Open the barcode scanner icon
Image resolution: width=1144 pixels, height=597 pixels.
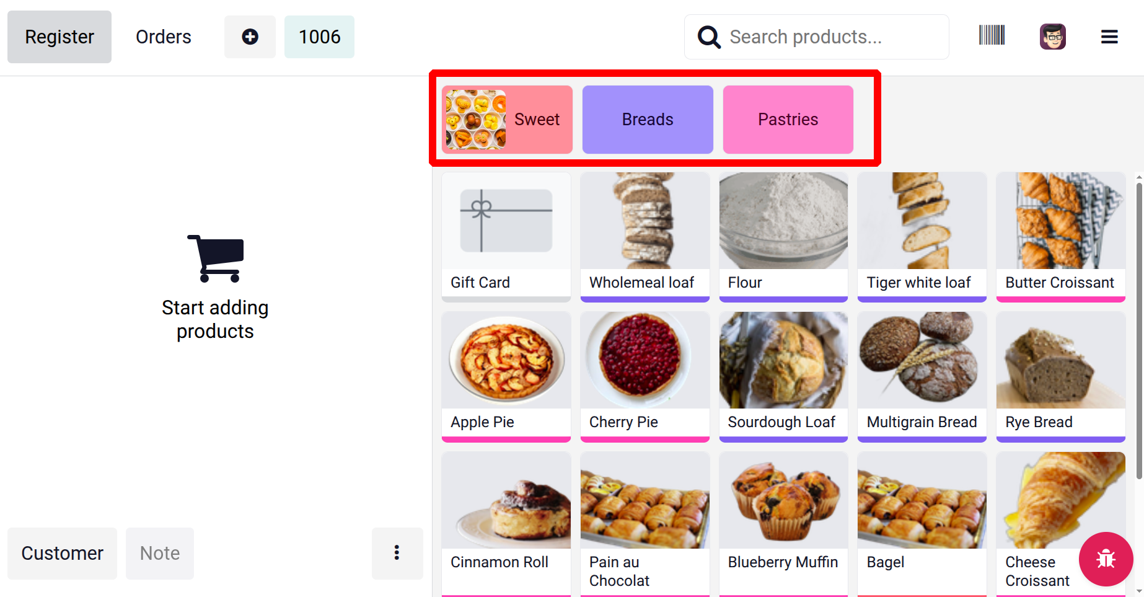coord(992,35)
